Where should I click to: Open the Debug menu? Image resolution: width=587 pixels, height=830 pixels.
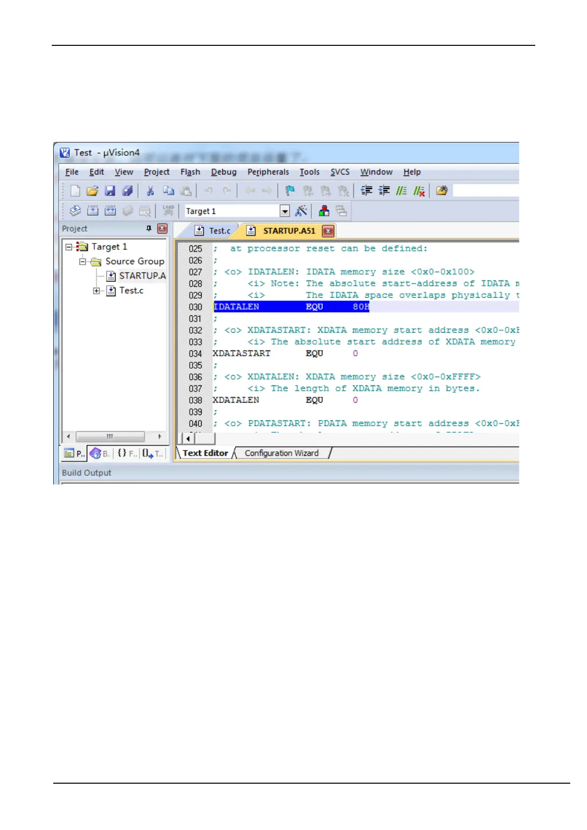223,172
